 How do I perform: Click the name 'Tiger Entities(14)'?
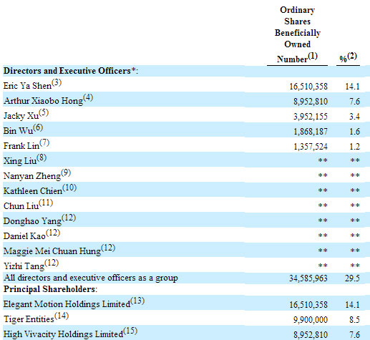point(36,318)
